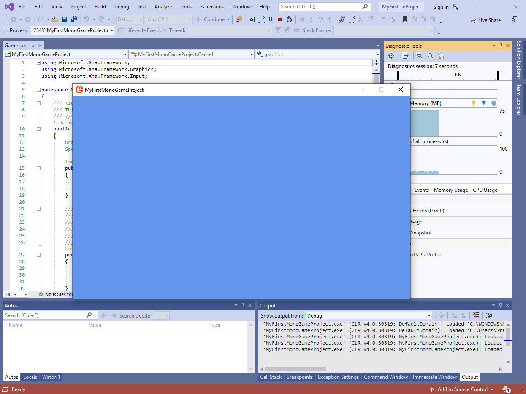Open the Debug menu
526x394 pixels.
coord(122,7)
